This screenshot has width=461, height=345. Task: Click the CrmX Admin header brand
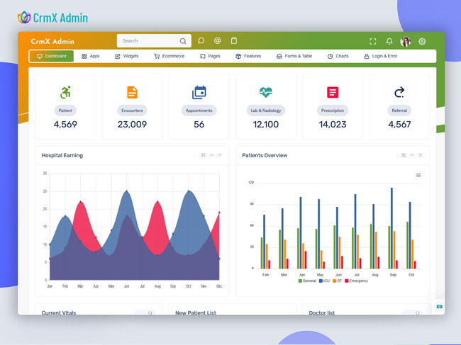click(52, 41)
